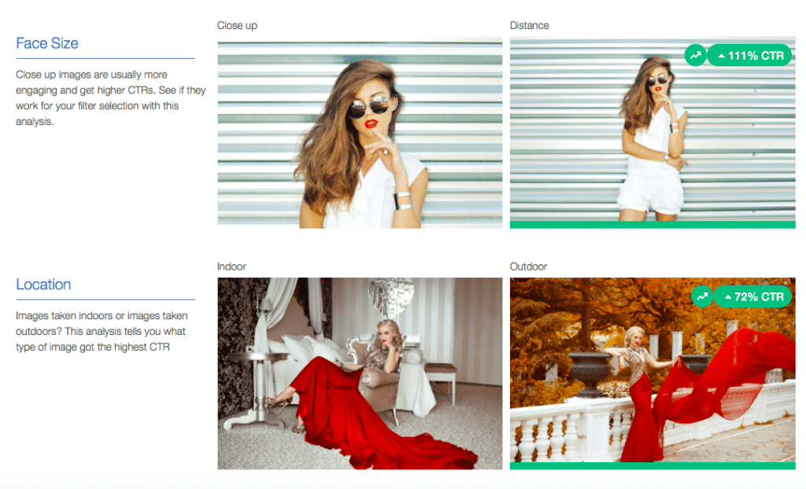Screen dimensions: 806x489
Task: Open the Indoor image thumbnail
Action: click(360, 373)
